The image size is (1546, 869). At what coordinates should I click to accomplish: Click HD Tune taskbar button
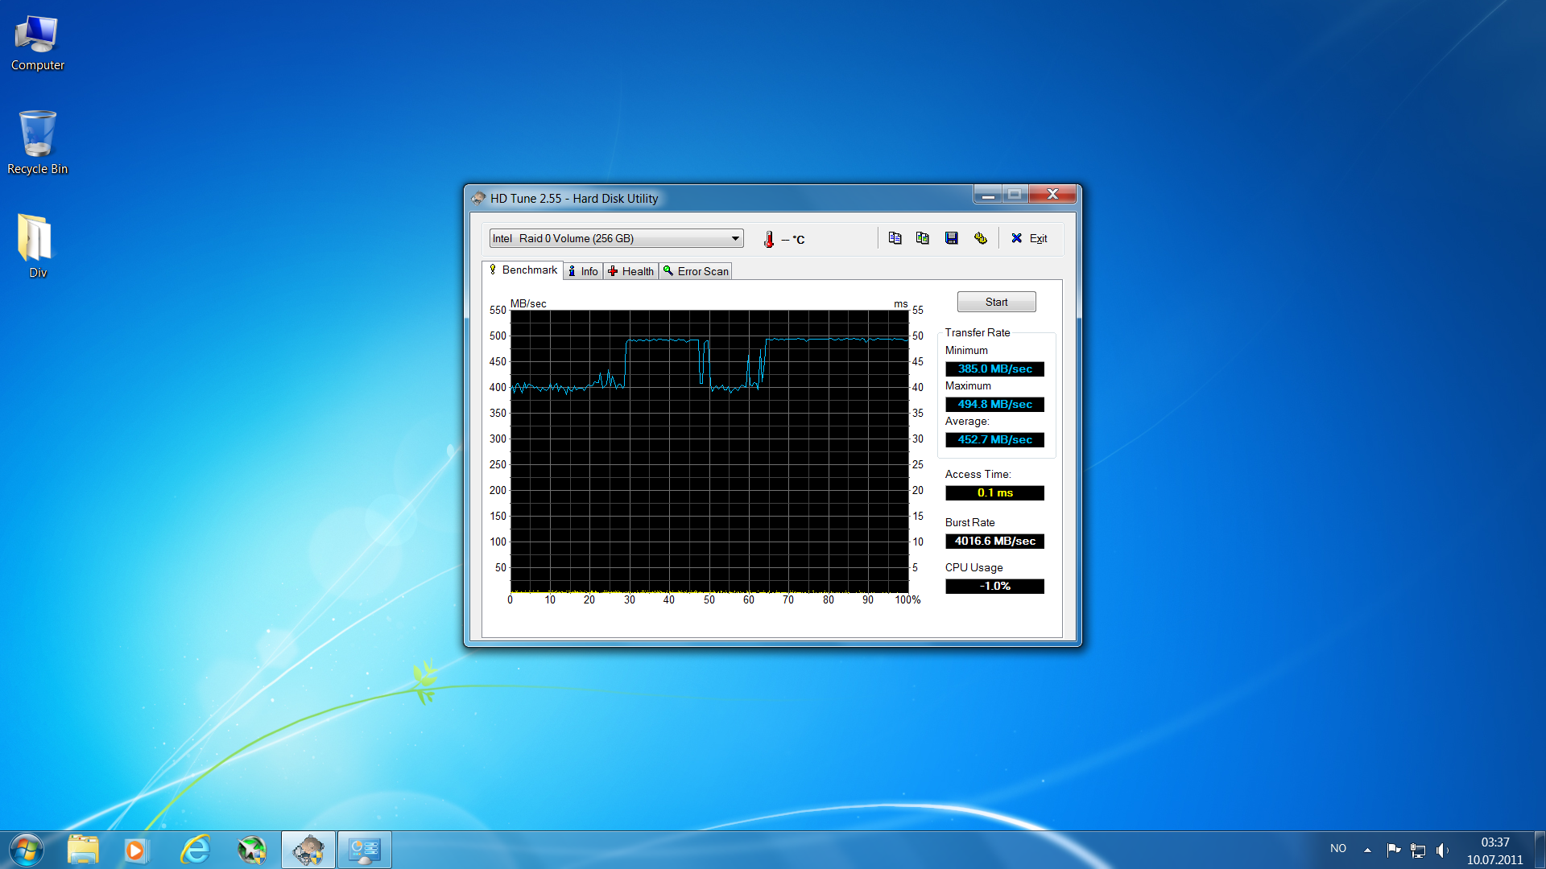click(308, 850)
